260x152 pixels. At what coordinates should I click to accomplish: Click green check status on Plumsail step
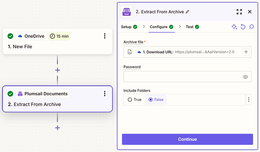(x=10, y=94)
